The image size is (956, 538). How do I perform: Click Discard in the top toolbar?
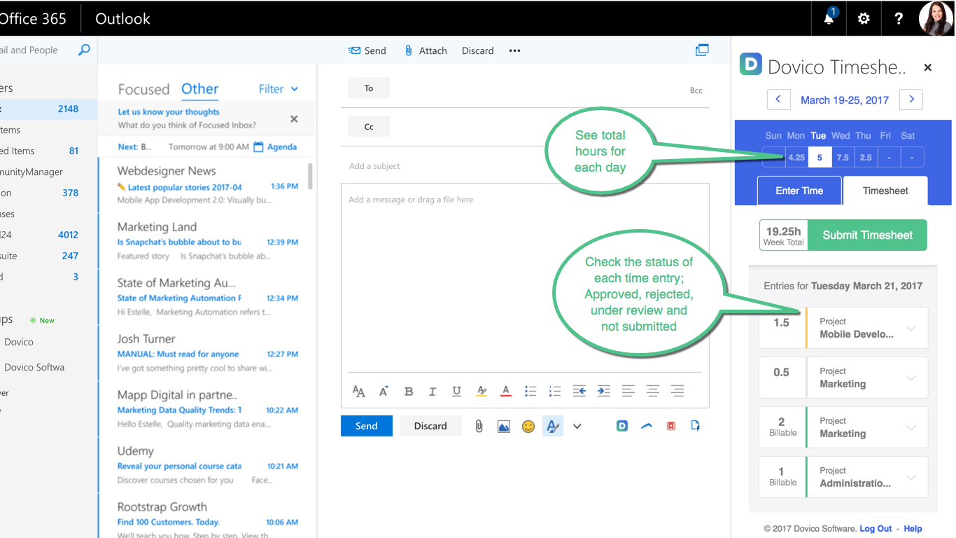(x=478, y=50)
